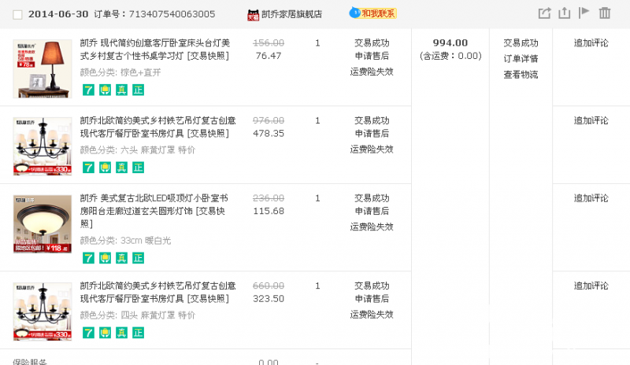Click the upload tray icon in order header
Screen dimensions: 630x365
pos(564,13)
